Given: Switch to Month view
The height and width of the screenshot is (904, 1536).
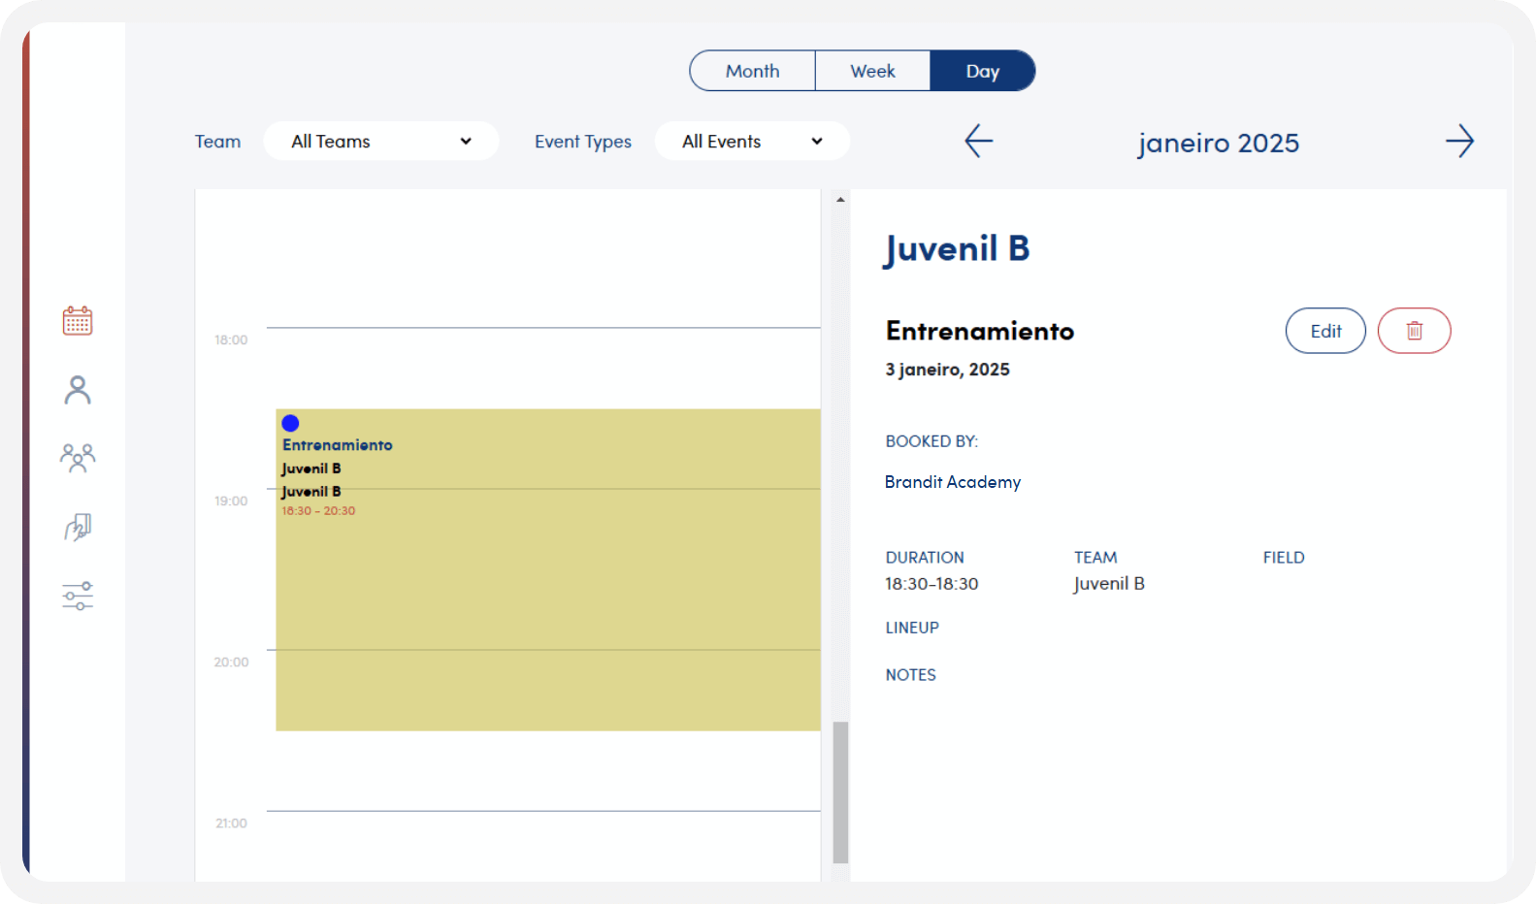Looking at the screenshot, I should click(752, 71).
